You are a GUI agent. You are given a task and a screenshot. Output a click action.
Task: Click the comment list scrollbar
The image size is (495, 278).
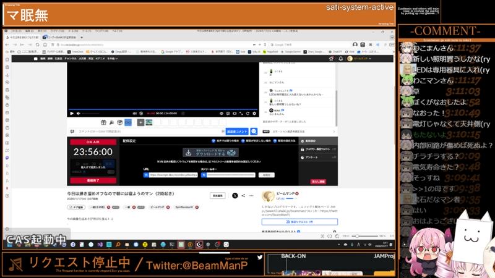pyautogui.click(x=336, y=107)
